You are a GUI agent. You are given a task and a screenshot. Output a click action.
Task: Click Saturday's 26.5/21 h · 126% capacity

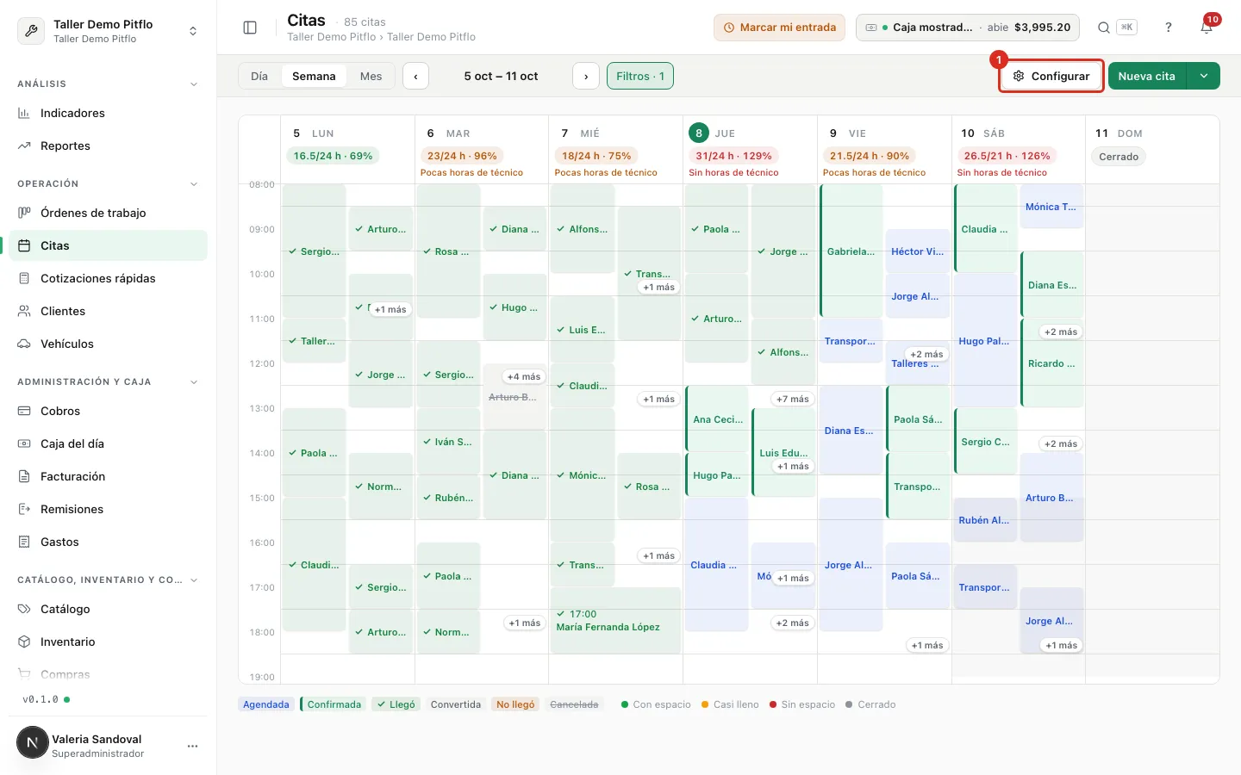(1007, 156)
